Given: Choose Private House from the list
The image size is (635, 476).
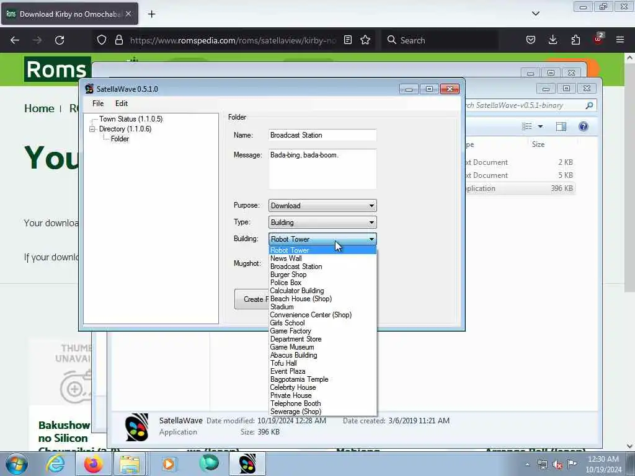Looking at the screenshot, I should [322, 395].
